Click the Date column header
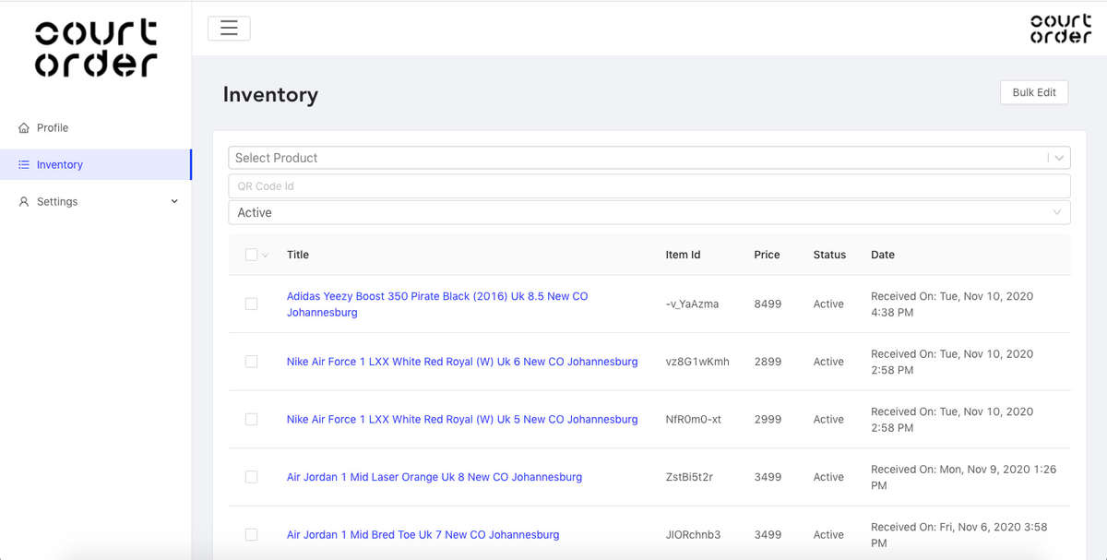Screen dimensions: 1107x560 (883, 255)
